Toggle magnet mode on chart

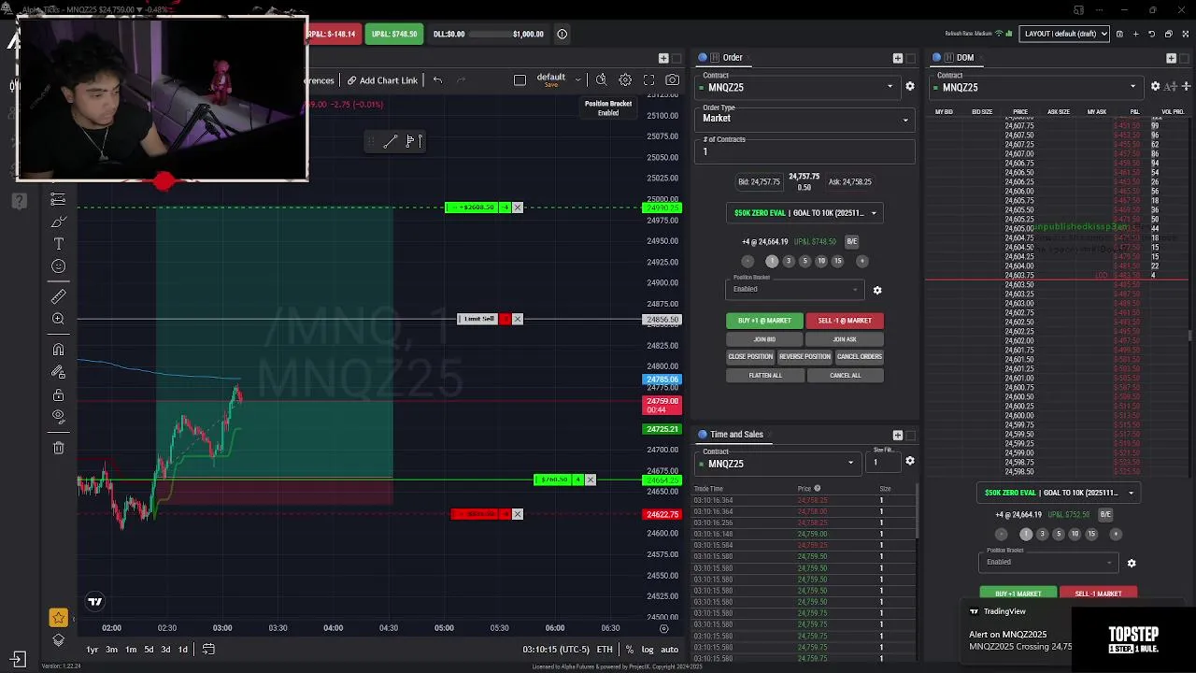58,350
